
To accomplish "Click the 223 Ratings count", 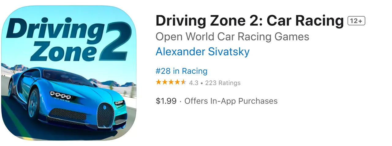I will click(223, 83).
